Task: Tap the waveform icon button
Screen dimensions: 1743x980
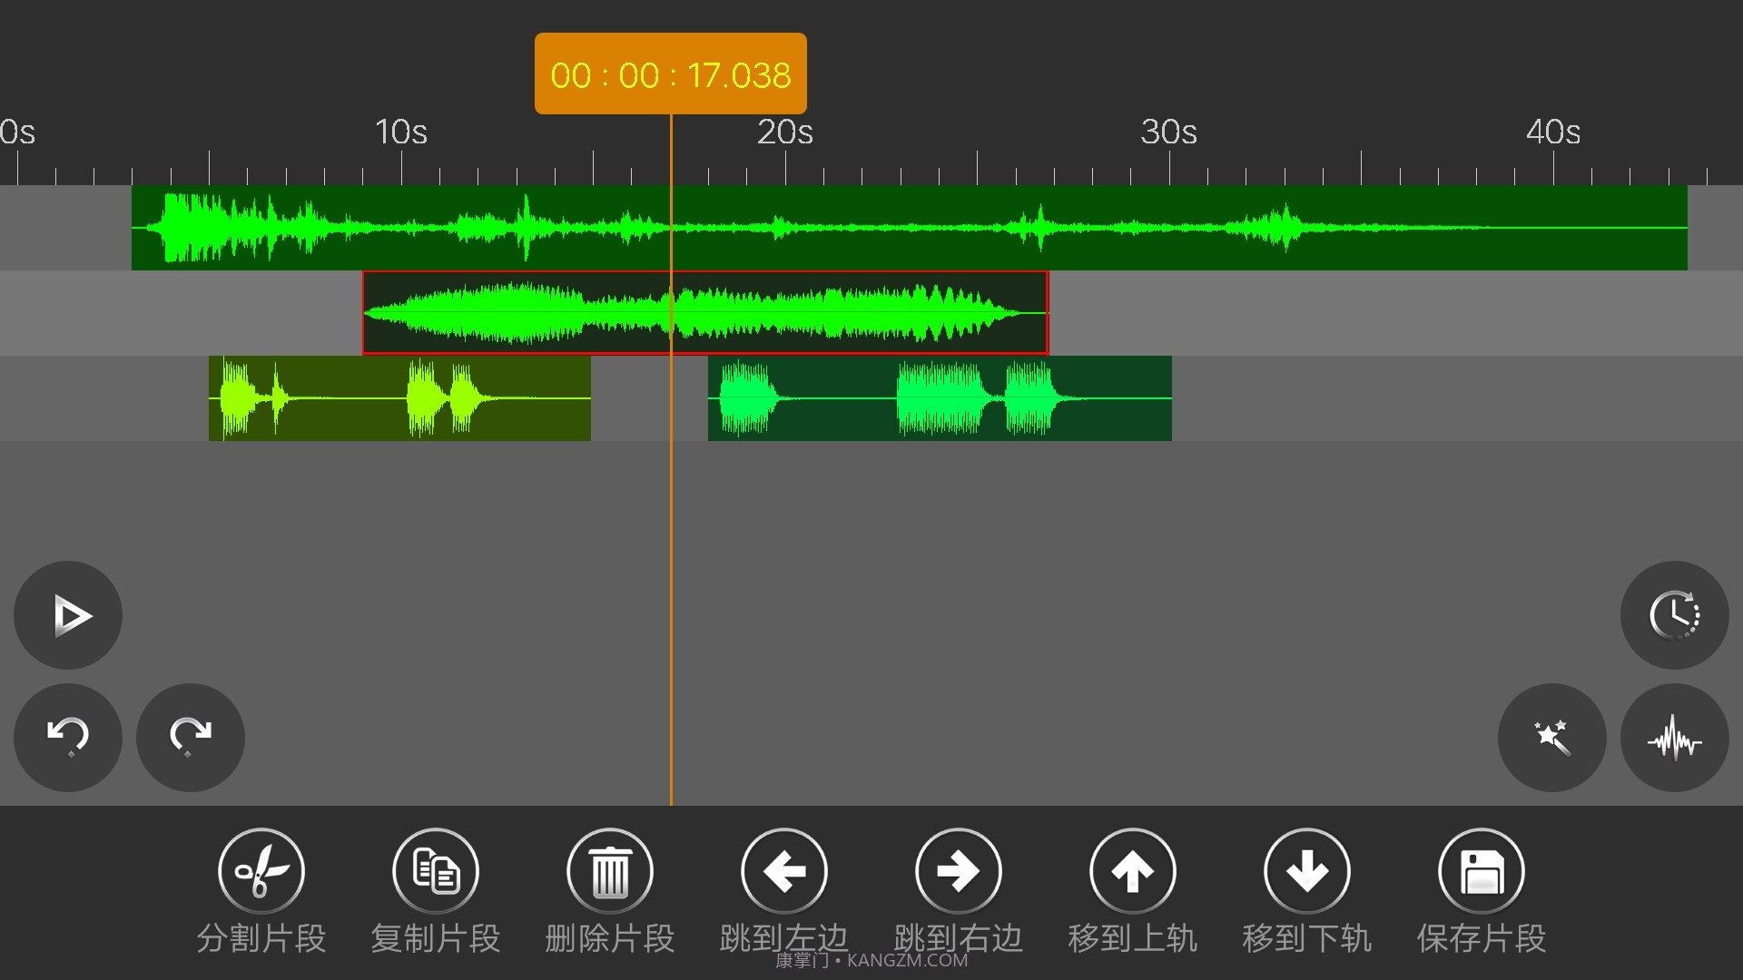Action: point(1674,737)
